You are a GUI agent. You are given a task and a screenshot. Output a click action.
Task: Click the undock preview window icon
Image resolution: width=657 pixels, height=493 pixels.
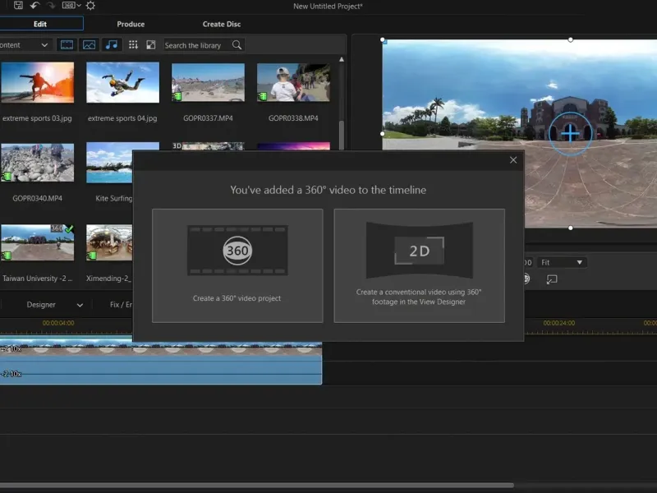(552, 279)
